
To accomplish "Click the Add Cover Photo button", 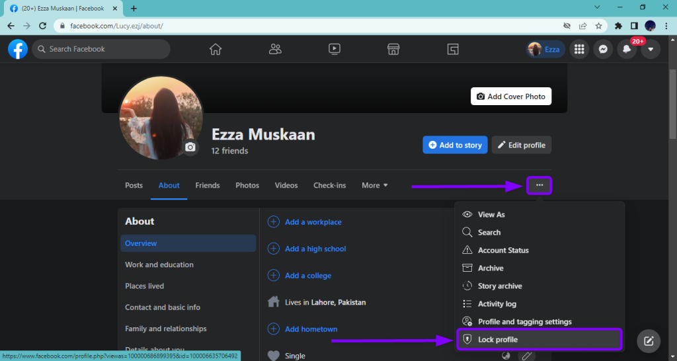I will click(x=511, y=97).
